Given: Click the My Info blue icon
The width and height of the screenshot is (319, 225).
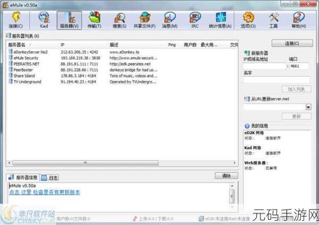Looking at the screenshot, I should pyautogui.click(x=247, y=126).
